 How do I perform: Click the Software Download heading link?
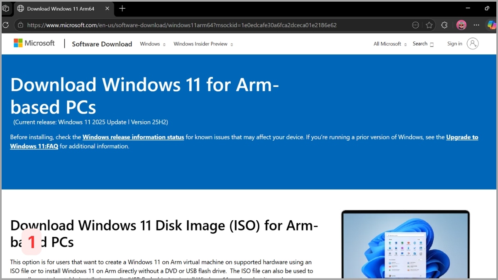tap(102, 44)
